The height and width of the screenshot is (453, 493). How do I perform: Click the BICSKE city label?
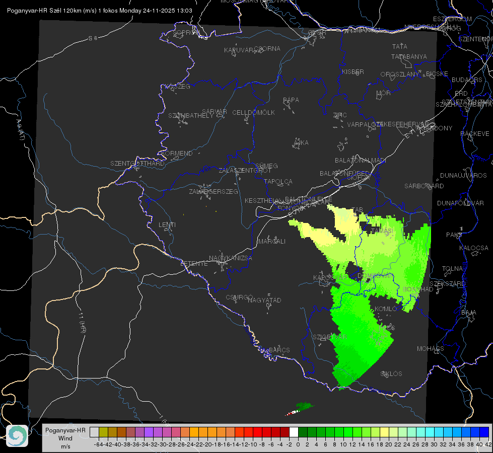click(437, 74)
